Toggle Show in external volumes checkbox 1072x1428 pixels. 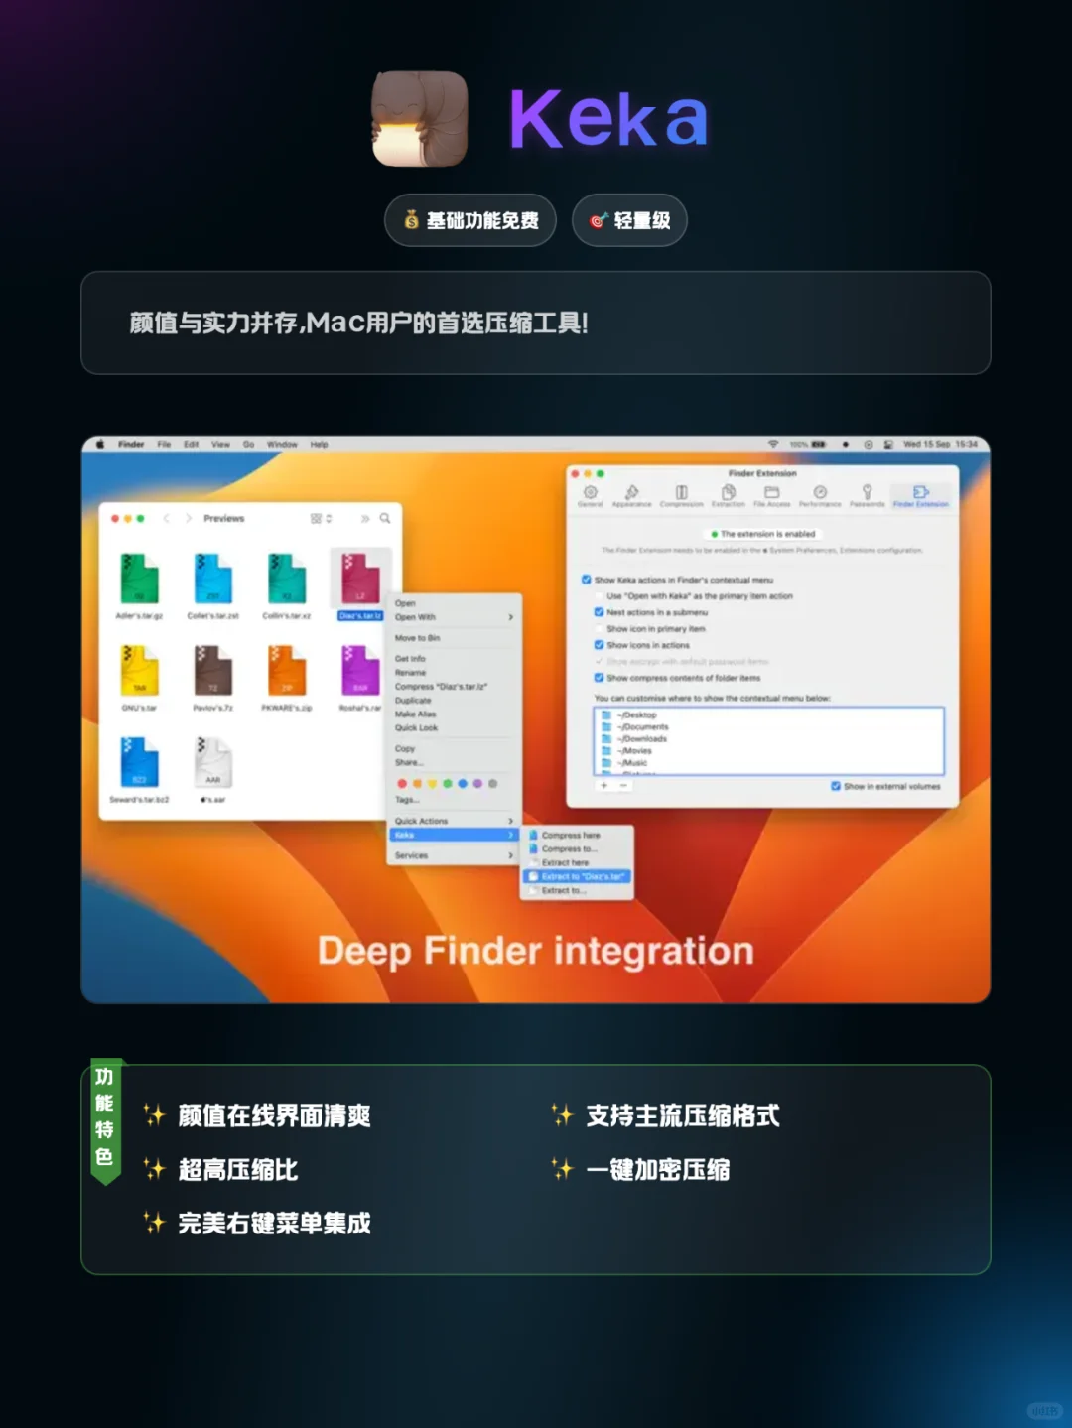[x=836, y=786]
